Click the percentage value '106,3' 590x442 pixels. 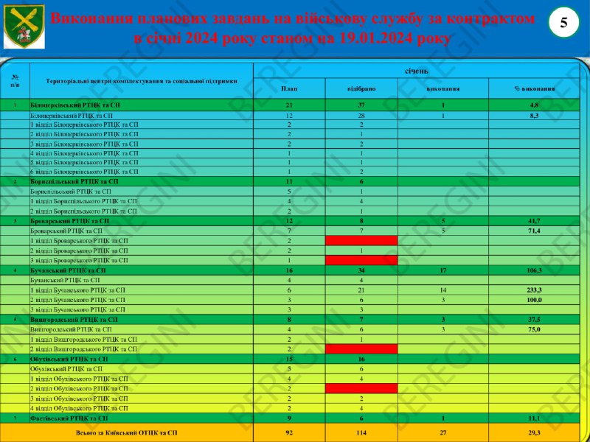534,270
